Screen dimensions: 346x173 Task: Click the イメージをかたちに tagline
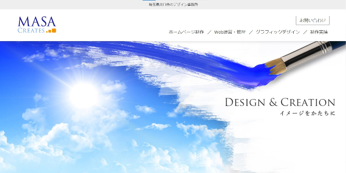coord(308,113)
